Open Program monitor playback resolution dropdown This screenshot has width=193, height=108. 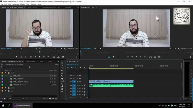172,49
